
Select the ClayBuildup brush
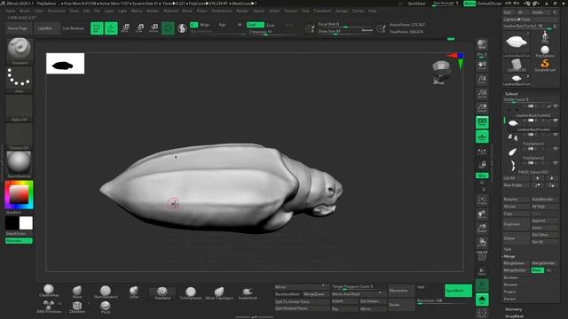pos(49,291)
